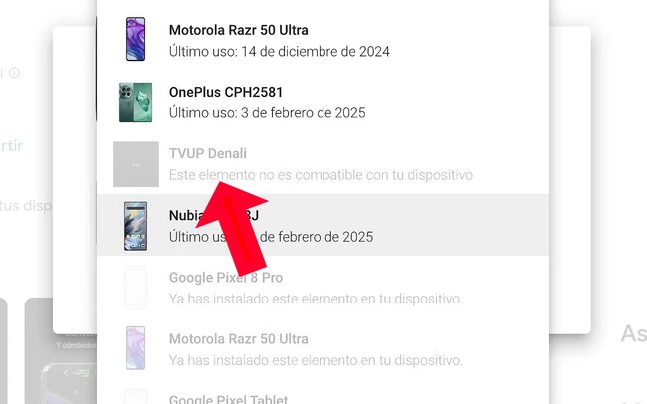This screenshot has height=404, width=647.
Task: Click the text 'Último uso: 3 de febrero de 2025'
Action: pyautogui.click(x=268, y=113)
